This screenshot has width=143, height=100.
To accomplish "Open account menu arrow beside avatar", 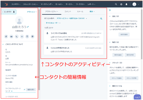I will (138, 4).
